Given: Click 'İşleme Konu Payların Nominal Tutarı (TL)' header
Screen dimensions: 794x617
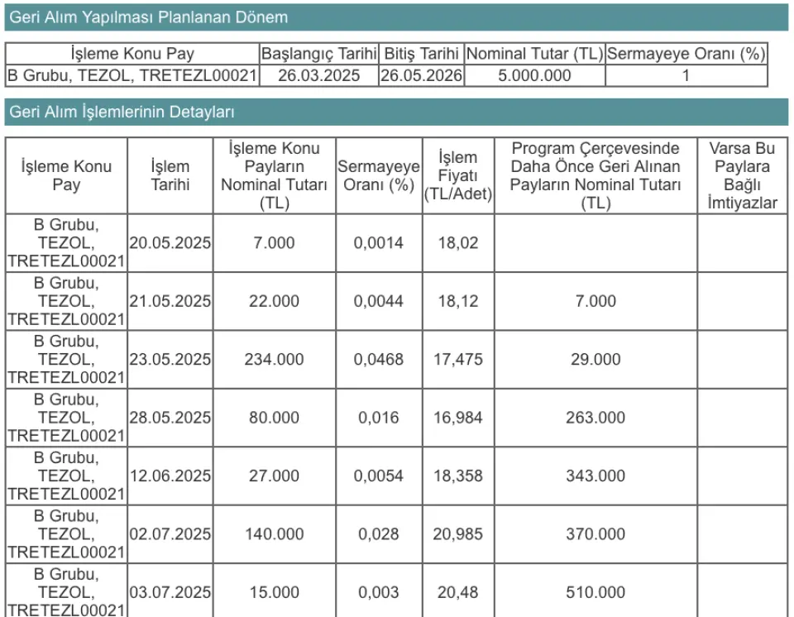Looking at the screenshot, I should click(275, 175).
